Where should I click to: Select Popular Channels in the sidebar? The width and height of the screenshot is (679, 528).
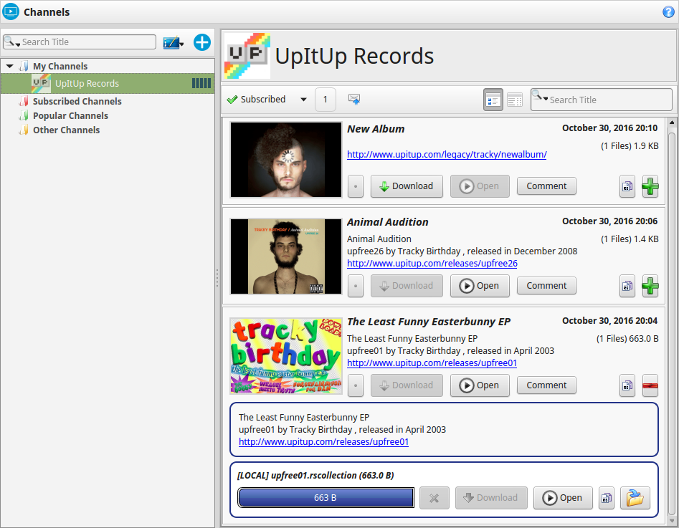tap(70, 115)
